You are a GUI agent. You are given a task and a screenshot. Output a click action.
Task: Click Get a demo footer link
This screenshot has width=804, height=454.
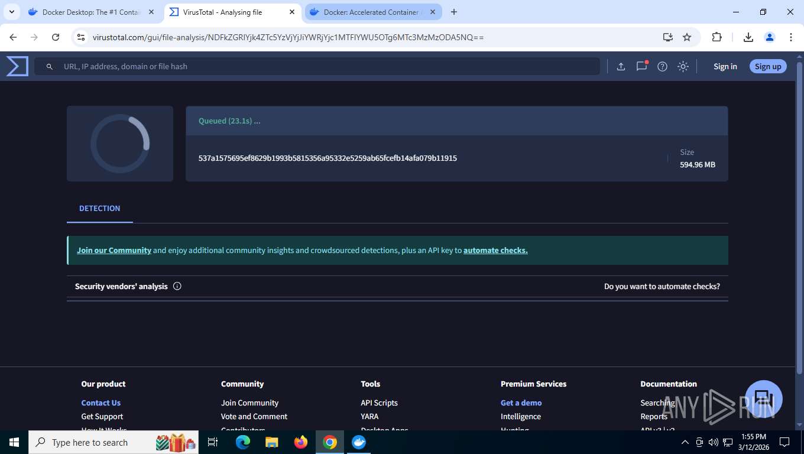point(521,403)
